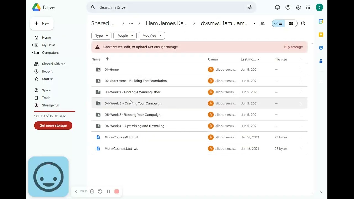Viewport: 354px width, 199px height.
Task: Open Google apps grid icon
Action: pos(308,7)
